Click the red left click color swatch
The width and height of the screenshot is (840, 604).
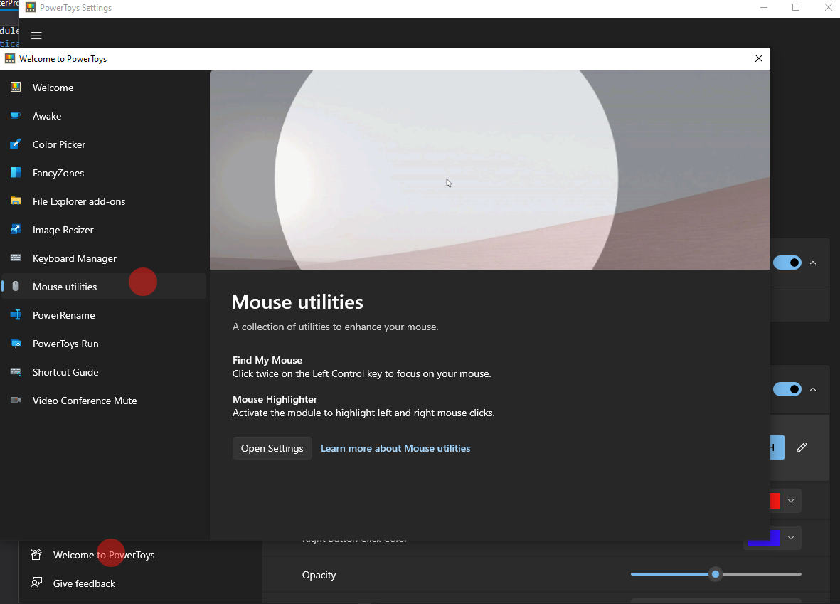[x=775, y=501]
